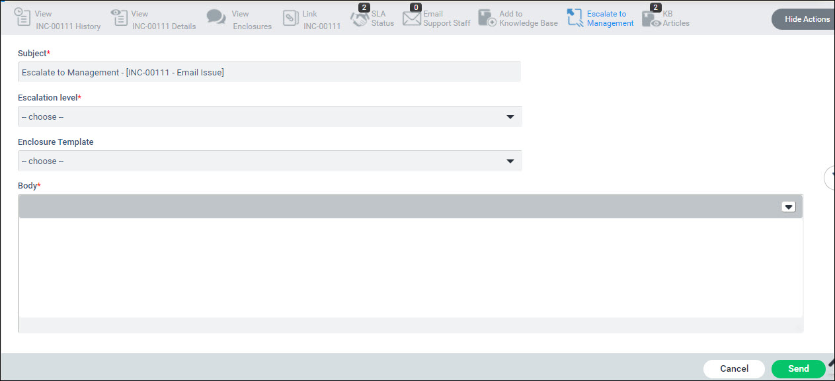835x381 pixels.
Task: Click the pencil icon at bottom-right corner
Action: pos(831,363)
